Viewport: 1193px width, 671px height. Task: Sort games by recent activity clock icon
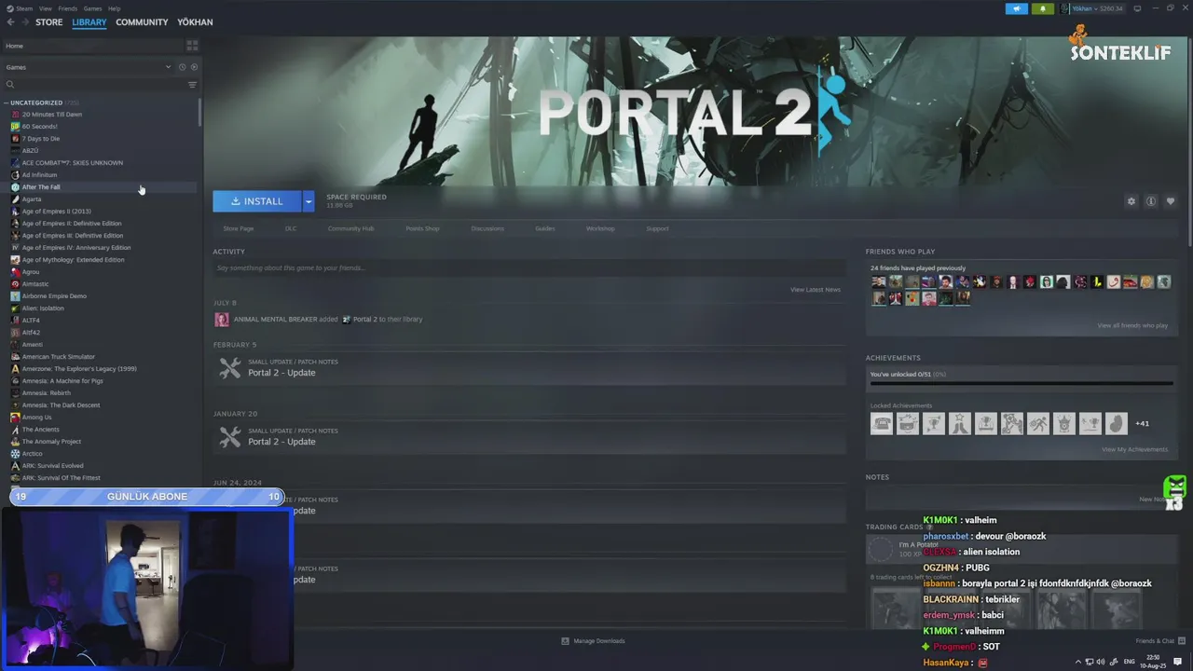click(x=182, y=67)
